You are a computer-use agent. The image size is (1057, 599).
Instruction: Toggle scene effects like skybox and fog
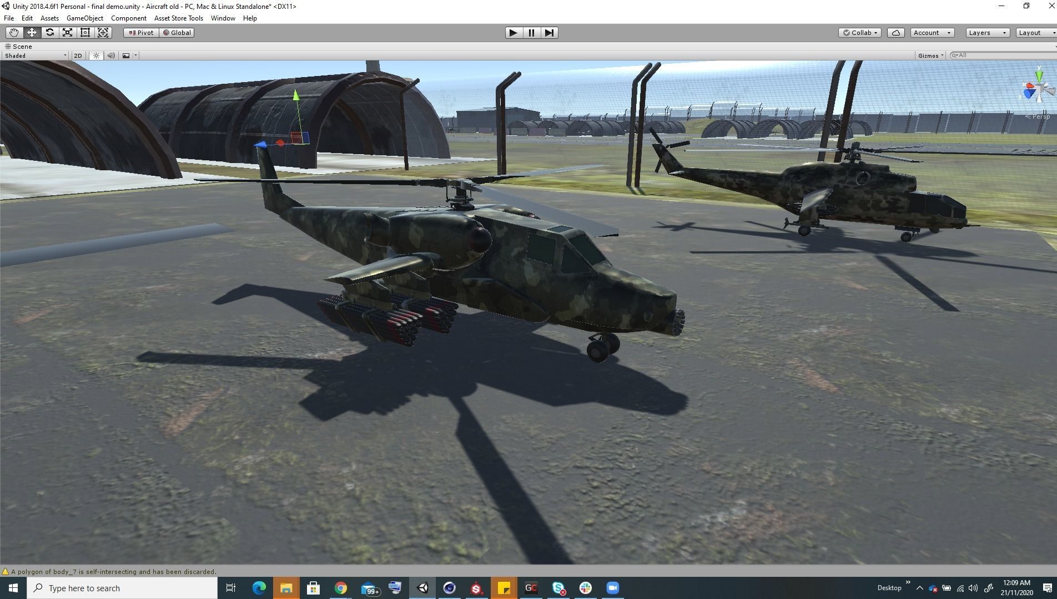coord(126,55)
